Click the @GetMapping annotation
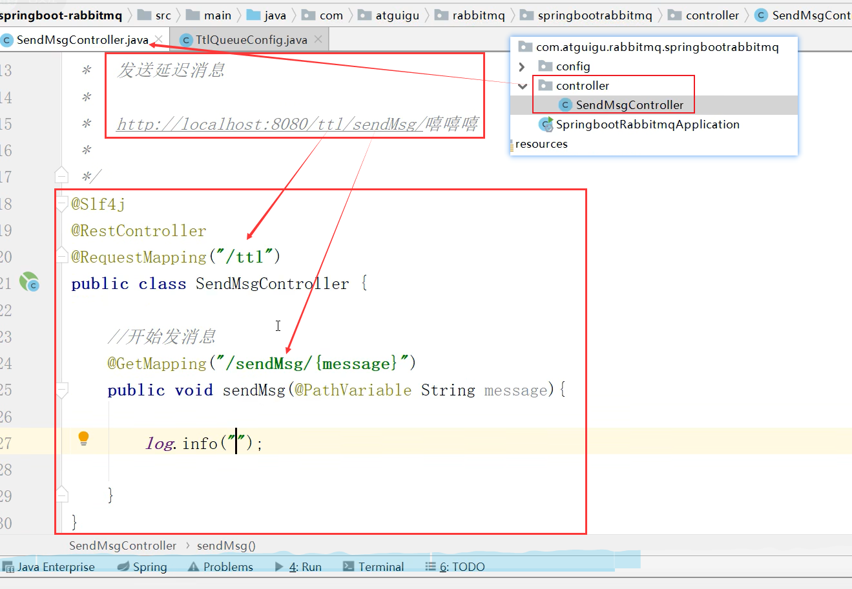Viewport: 852px width, 589px height. pos(157,363)
